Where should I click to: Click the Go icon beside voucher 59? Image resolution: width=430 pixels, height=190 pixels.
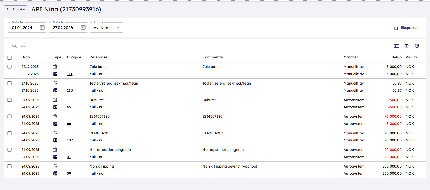coord(55,173)
